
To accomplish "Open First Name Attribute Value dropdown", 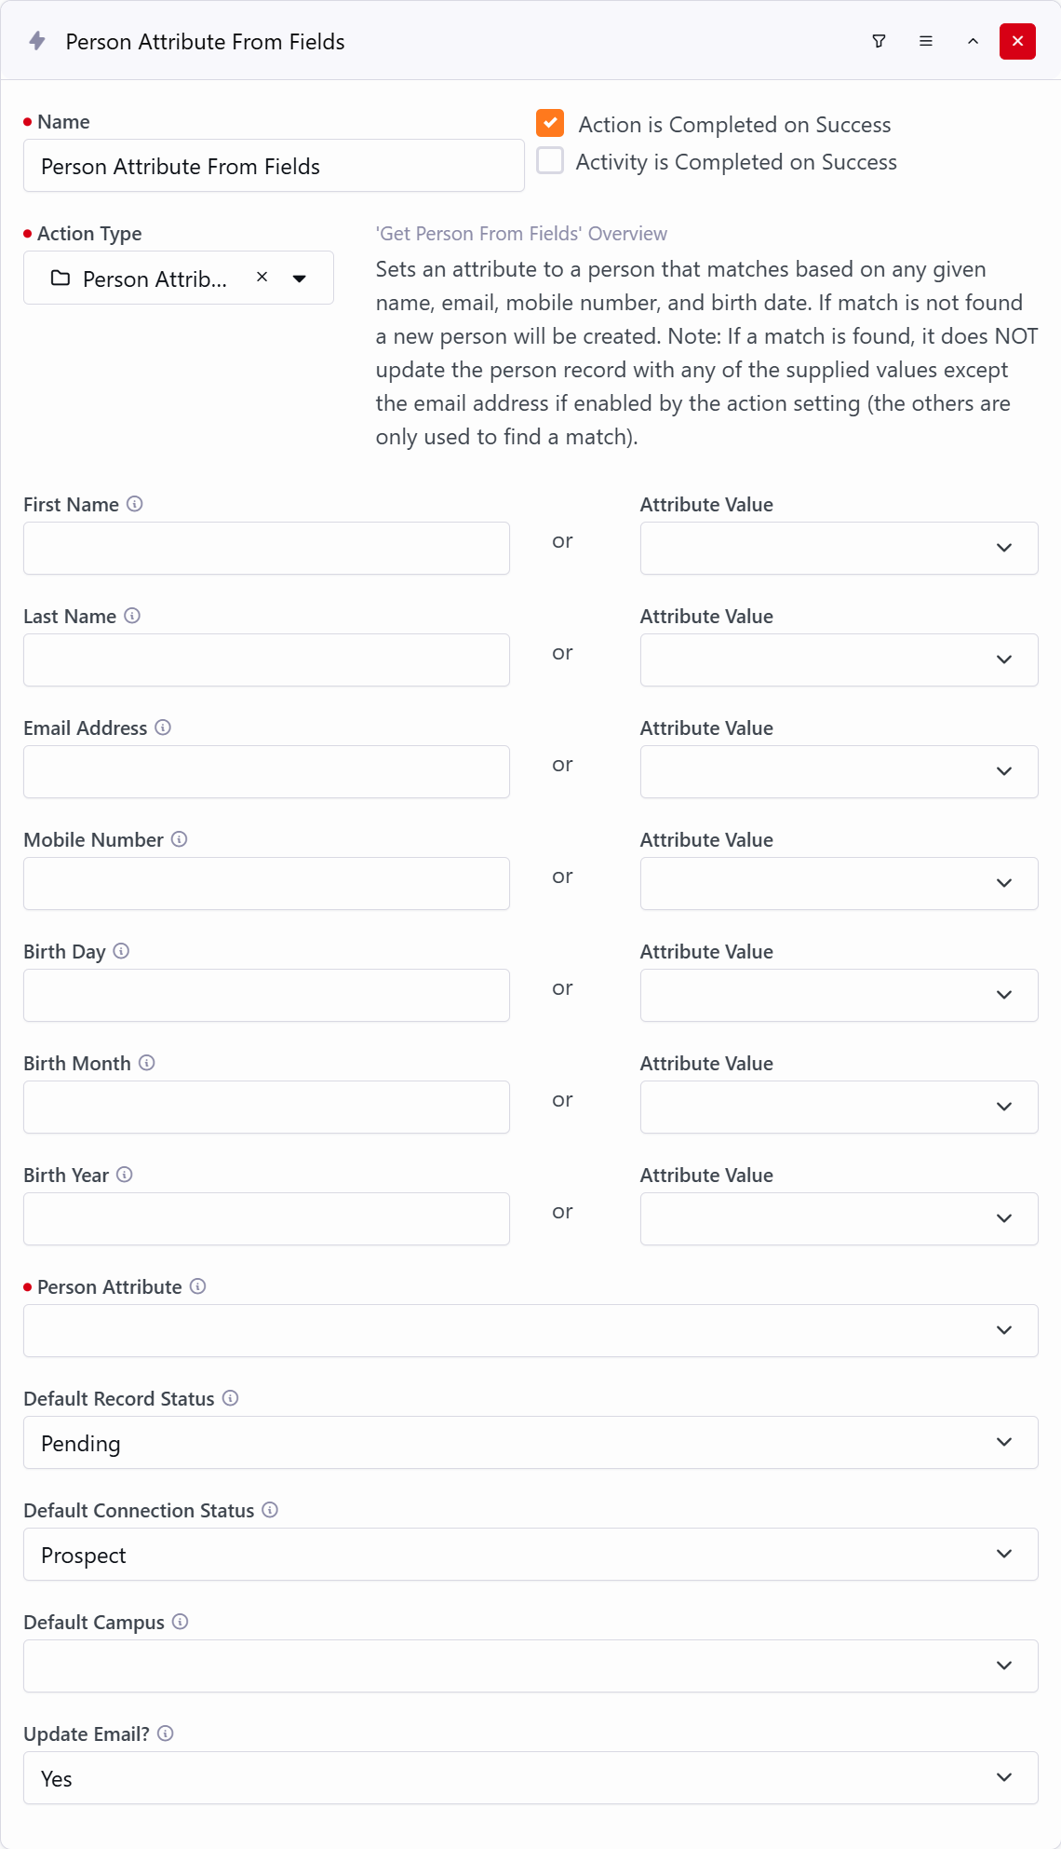I will point(839,548).
